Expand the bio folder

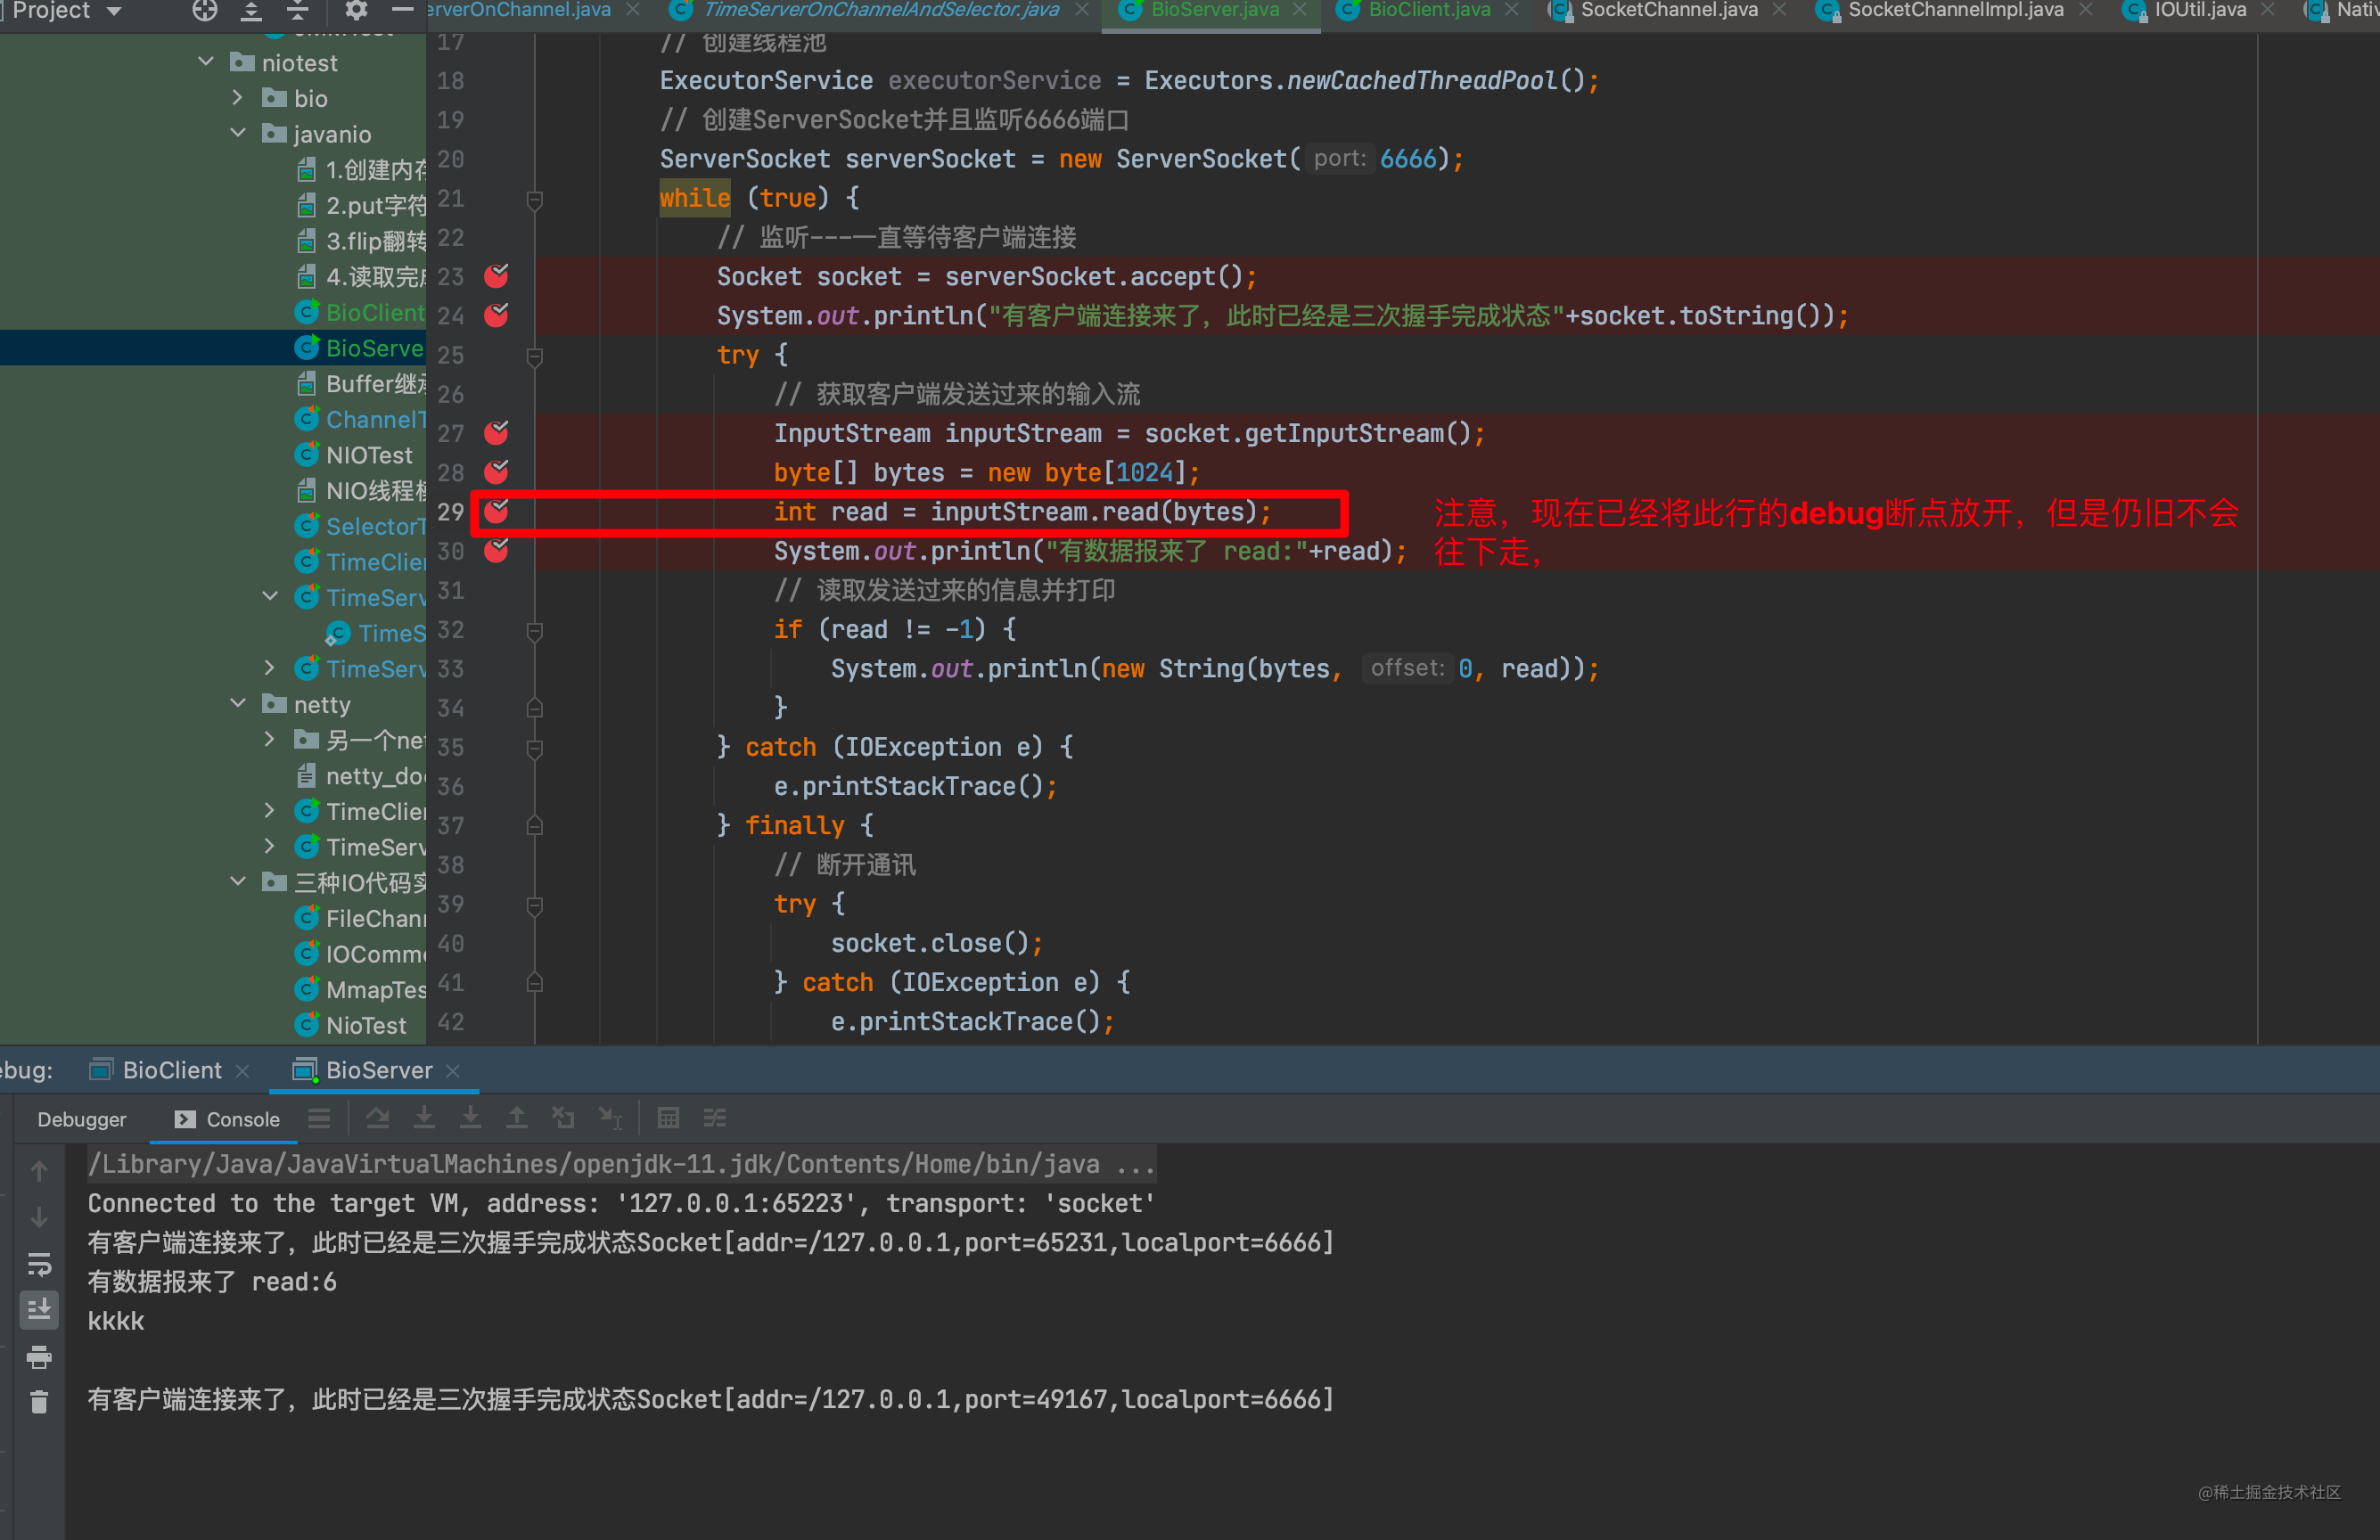point(238,98)
